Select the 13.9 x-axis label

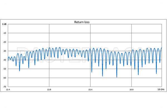coord(49,90)
